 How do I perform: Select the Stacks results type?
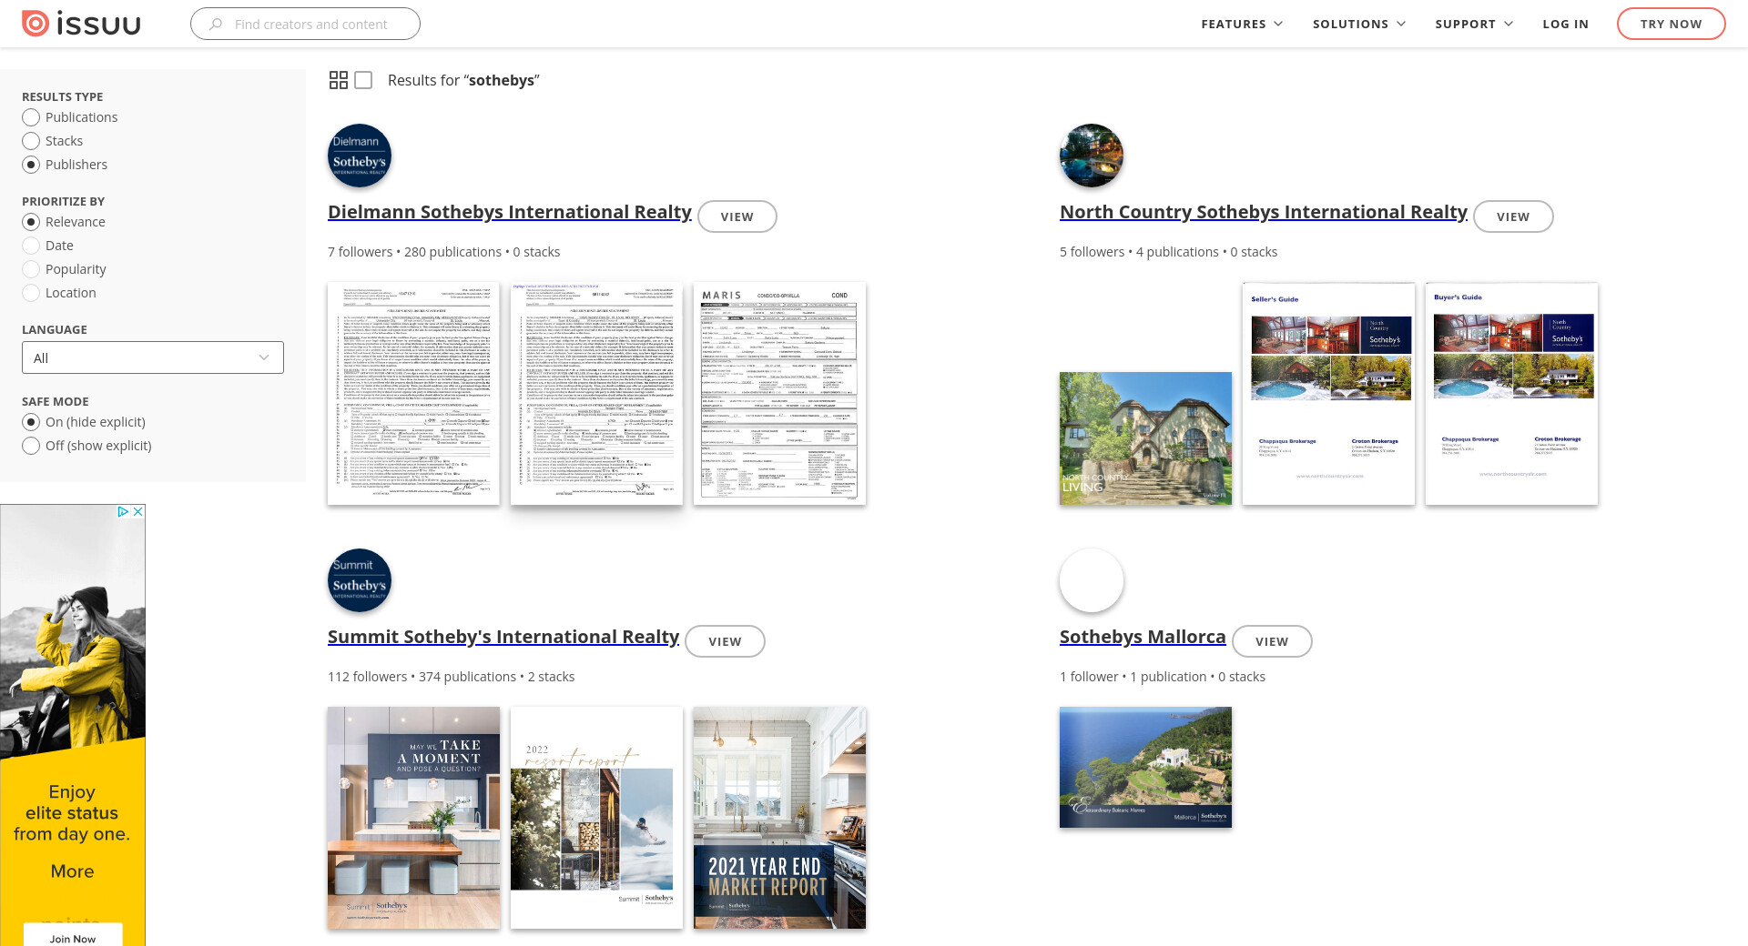click(31, 141)
